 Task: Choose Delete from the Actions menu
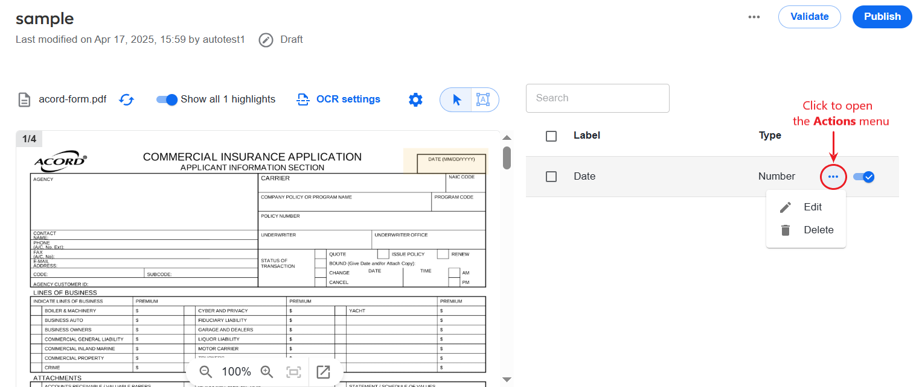(x=806, y=230)
